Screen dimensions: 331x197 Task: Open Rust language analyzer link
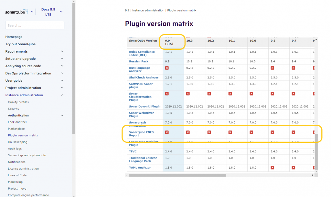pyautogui.click(x=140, y=69)
